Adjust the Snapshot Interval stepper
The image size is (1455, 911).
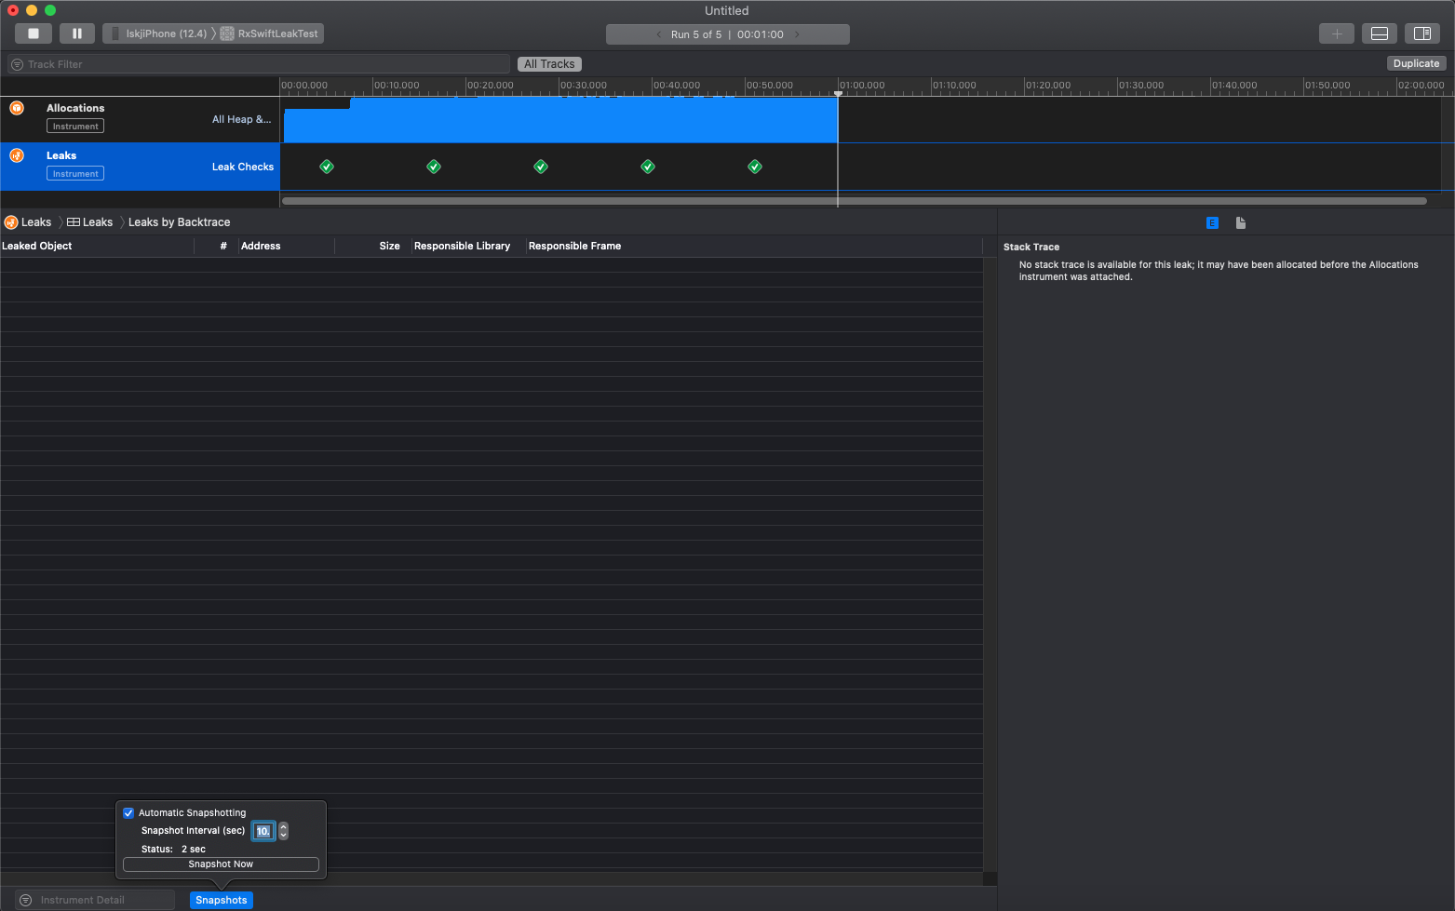283,831
